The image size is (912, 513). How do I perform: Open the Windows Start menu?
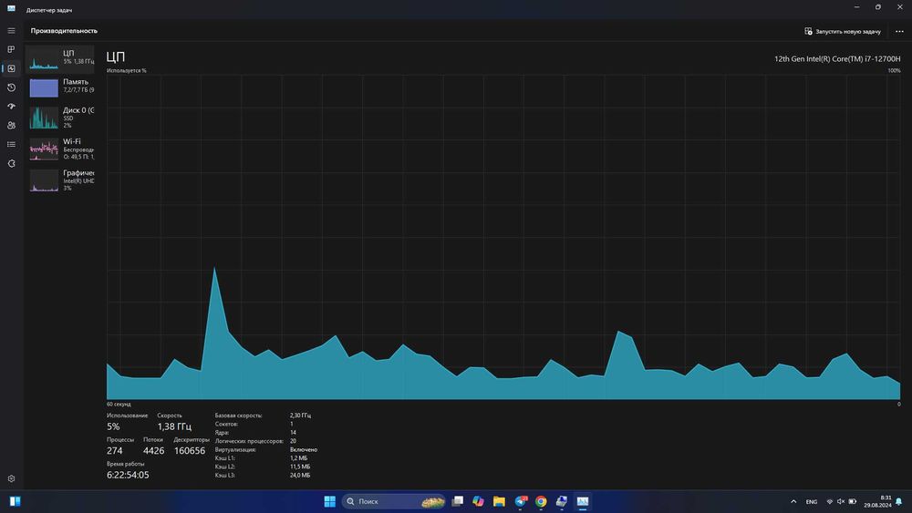pos(330,501)
